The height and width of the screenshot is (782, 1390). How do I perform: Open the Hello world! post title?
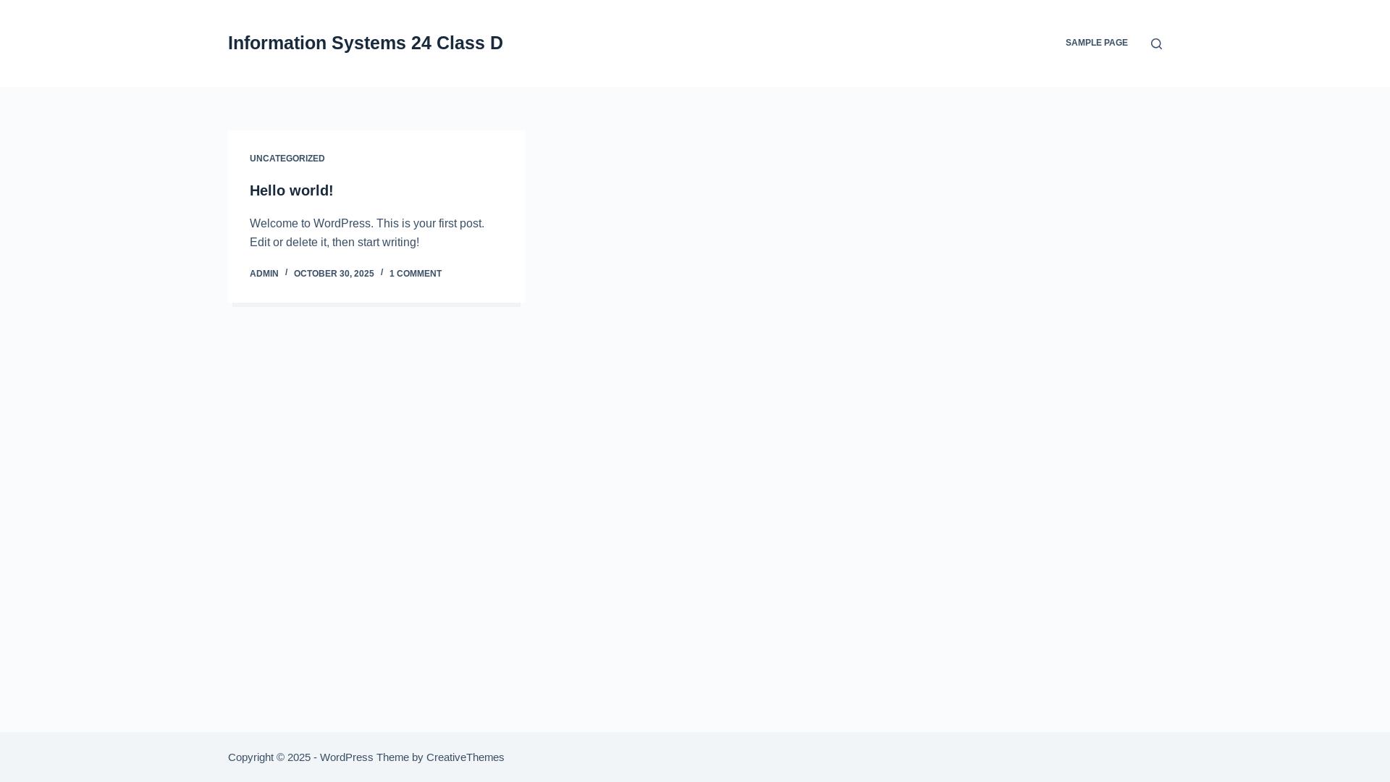[291, 190]
